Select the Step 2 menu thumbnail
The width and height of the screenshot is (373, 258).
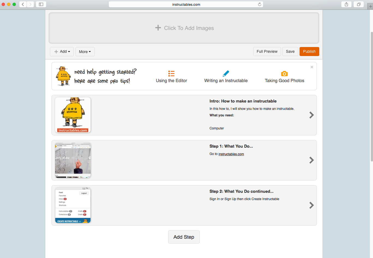coord(73,205)
